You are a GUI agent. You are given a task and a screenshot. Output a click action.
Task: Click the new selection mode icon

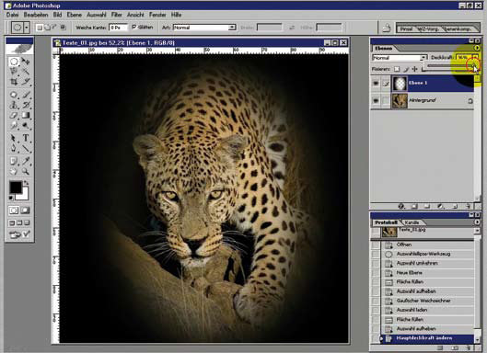tap(40, 28)
